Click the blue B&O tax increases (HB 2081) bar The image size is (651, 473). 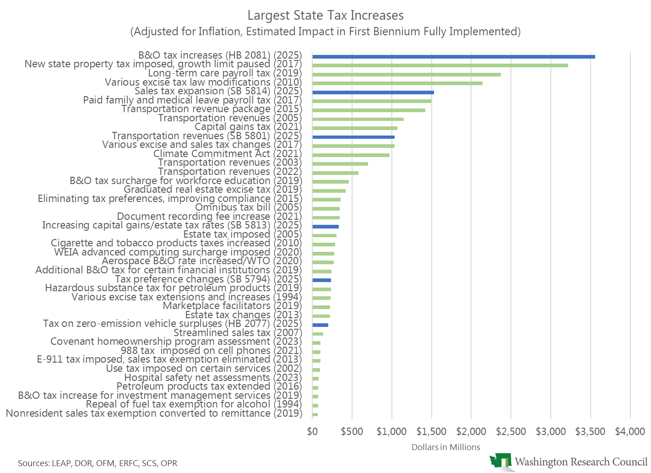tap(453, 57)
